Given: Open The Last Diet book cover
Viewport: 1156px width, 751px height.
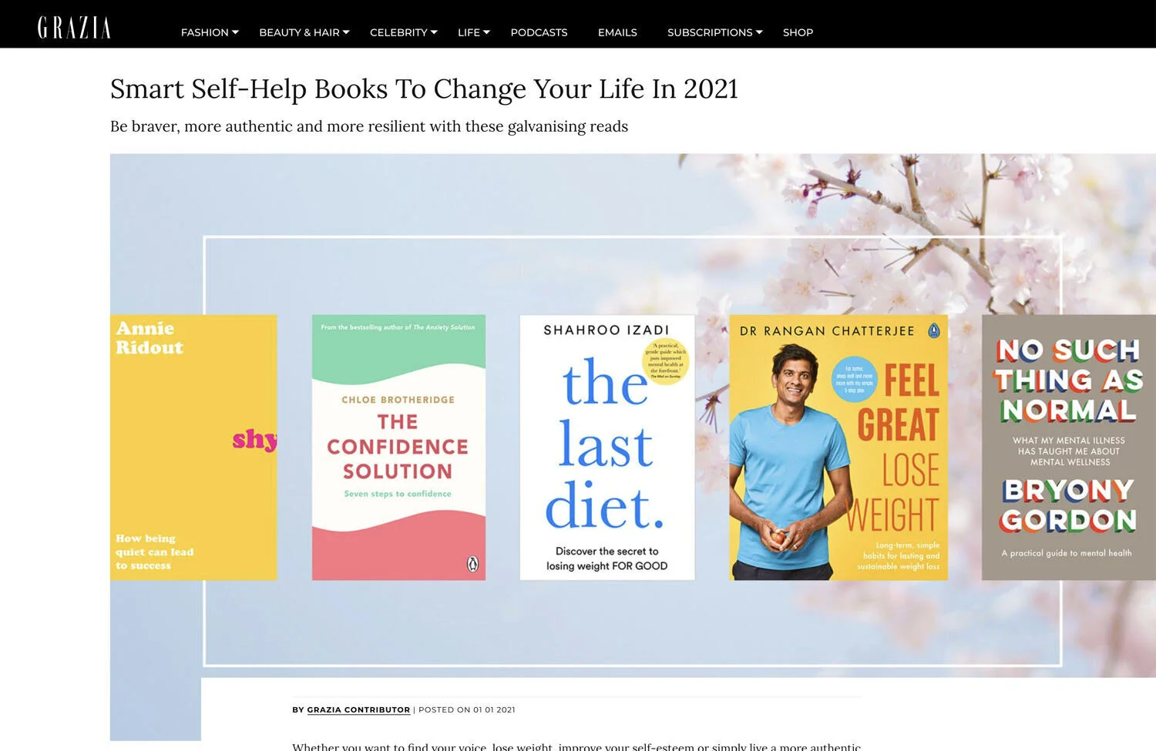Looking at the screenshot, I should tap(607, 447).
